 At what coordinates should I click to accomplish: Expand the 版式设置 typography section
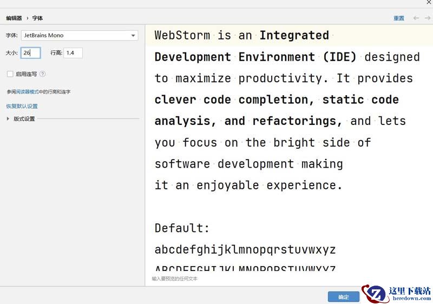pos(8,118)
